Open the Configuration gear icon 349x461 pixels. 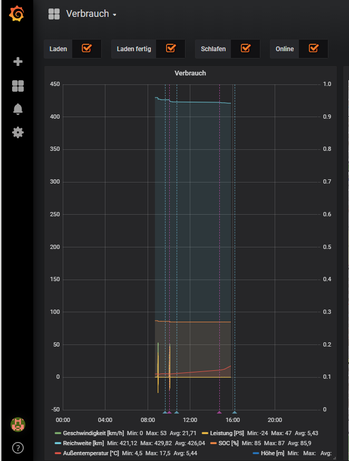[18, 132]
